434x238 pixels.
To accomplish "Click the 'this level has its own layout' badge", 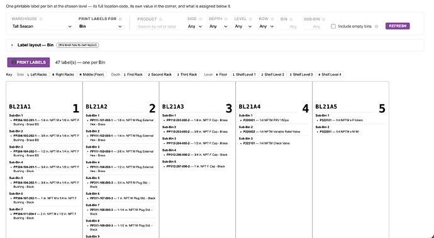I will (77, 45).
